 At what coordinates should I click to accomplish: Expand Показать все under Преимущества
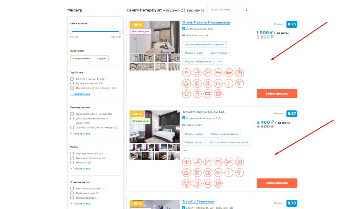coord(80,133)
